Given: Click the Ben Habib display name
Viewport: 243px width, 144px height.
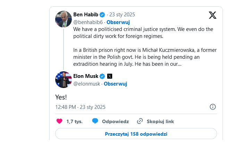Looking at the screenshot, I should tap(86, 15).
